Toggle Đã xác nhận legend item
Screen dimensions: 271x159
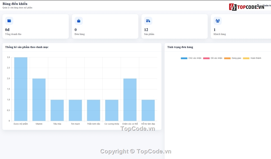point(213,58)
